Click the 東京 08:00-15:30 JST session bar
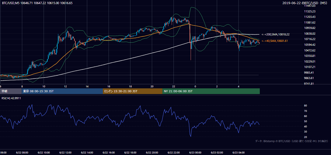This screenshot has height=155, width=331. click(x=62, y=91)
